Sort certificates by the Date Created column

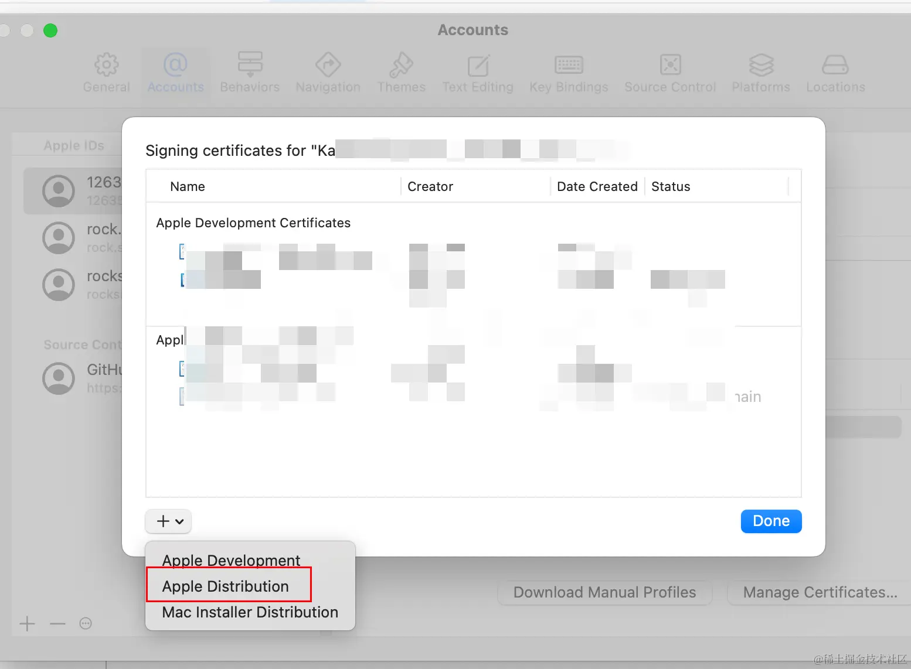(x=597, y=186)
